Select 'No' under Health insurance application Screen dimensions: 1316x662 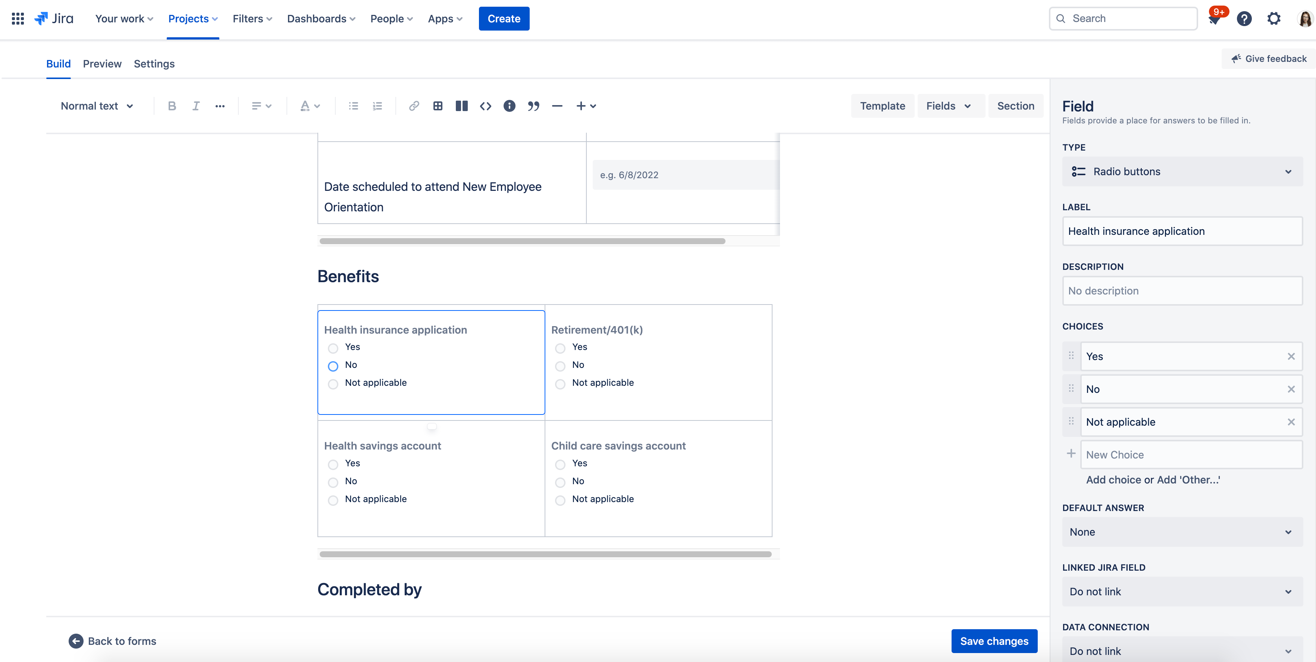click(333, 366)
